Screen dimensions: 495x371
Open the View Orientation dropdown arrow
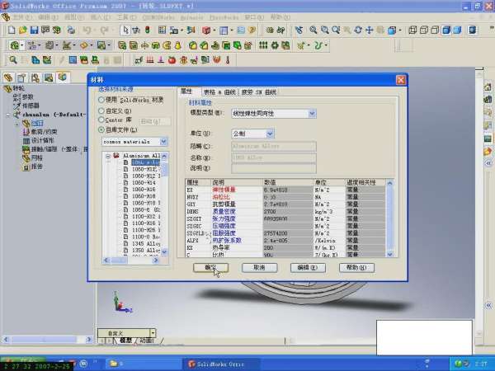tap(400, 31)
